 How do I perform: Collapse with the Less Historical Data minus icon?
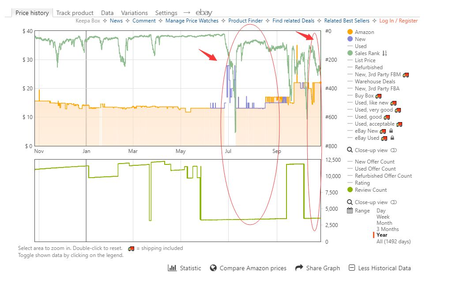(x=352, y=268)
